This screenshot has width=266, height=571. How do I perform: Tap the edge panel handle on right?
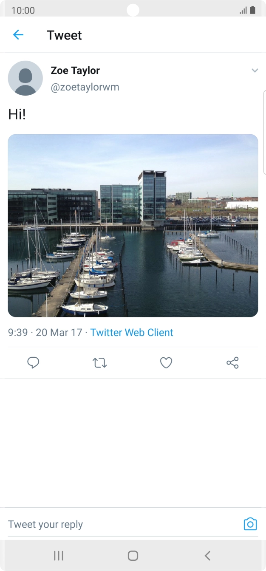(x=264, y=132)
